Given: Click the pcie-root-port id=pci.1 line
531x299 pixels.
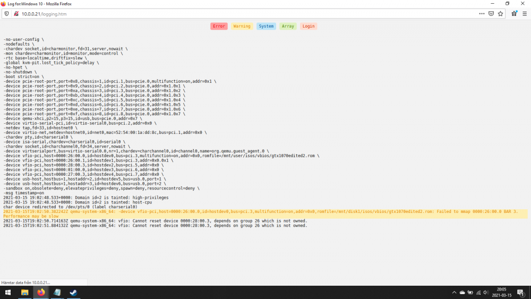Looking at the screenshot, I should point(110,81).
